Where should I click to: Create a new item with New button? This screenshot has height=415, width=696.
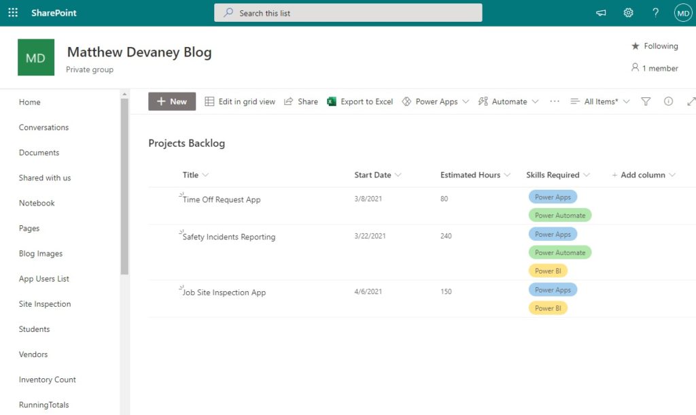[171, 101]
